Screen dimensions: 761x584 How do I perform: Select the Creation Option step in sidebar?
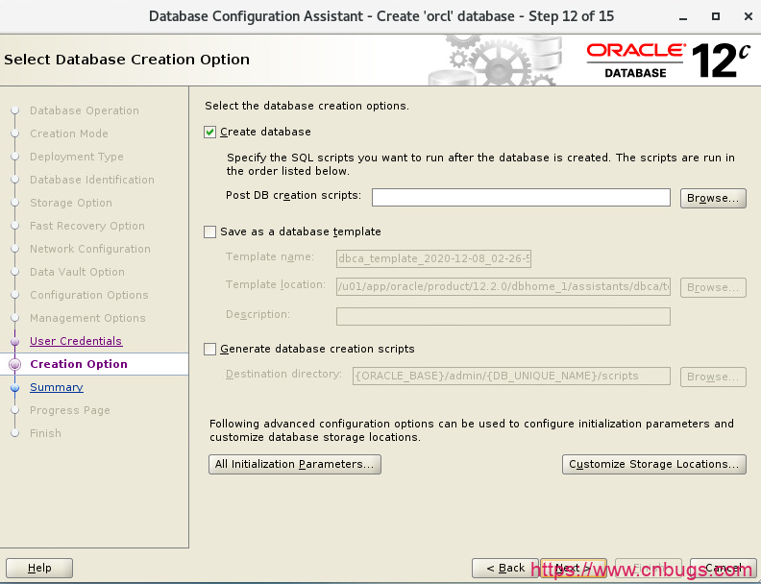coord(78,364)
